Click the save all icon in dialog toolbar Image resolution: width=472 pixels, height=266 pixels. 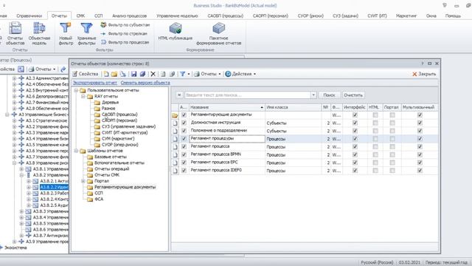pyautogui.click(x=142, y=74)
